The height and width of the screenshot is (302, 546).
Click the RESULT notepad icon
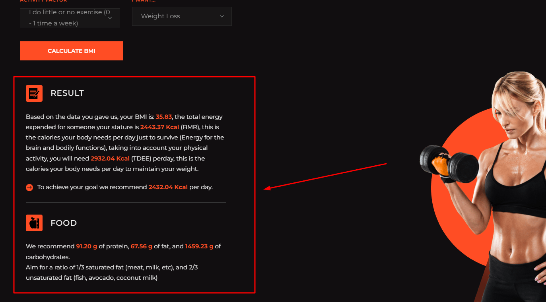click(34, 93)
